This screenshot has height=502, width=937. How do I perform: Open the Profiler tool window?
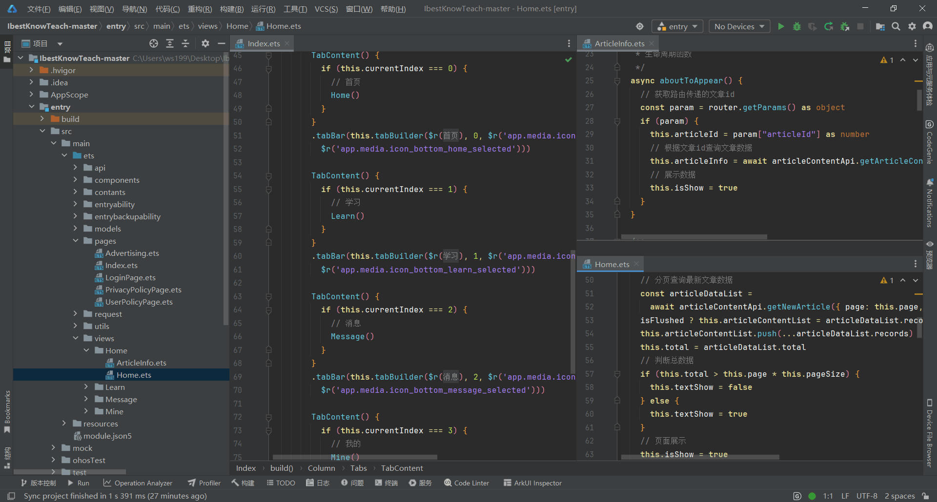click(x=204, y=483)
